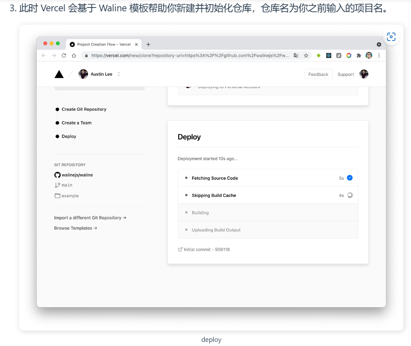Click the Support link
This screenshot has width=411, height=346.
(x=345, y=74)
